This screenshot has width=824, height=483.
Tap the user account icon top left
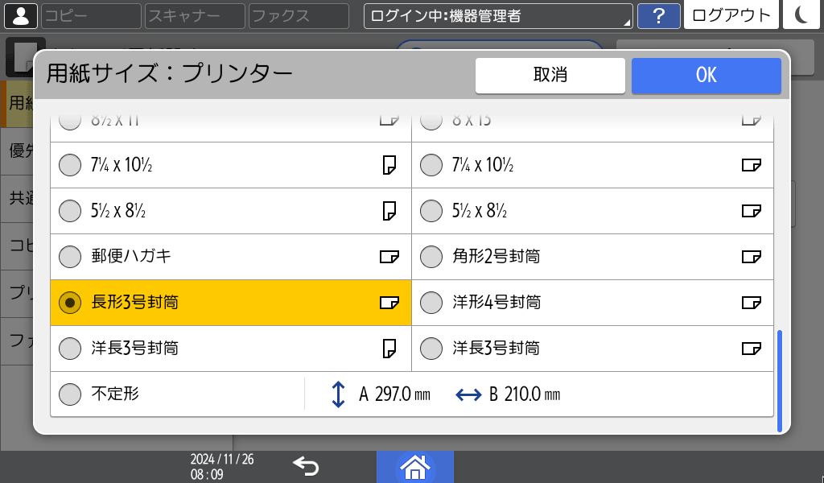[20, 14]
